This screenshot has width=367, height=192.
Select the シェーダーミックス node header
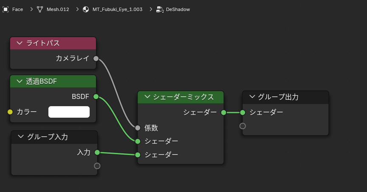point(181,97)
